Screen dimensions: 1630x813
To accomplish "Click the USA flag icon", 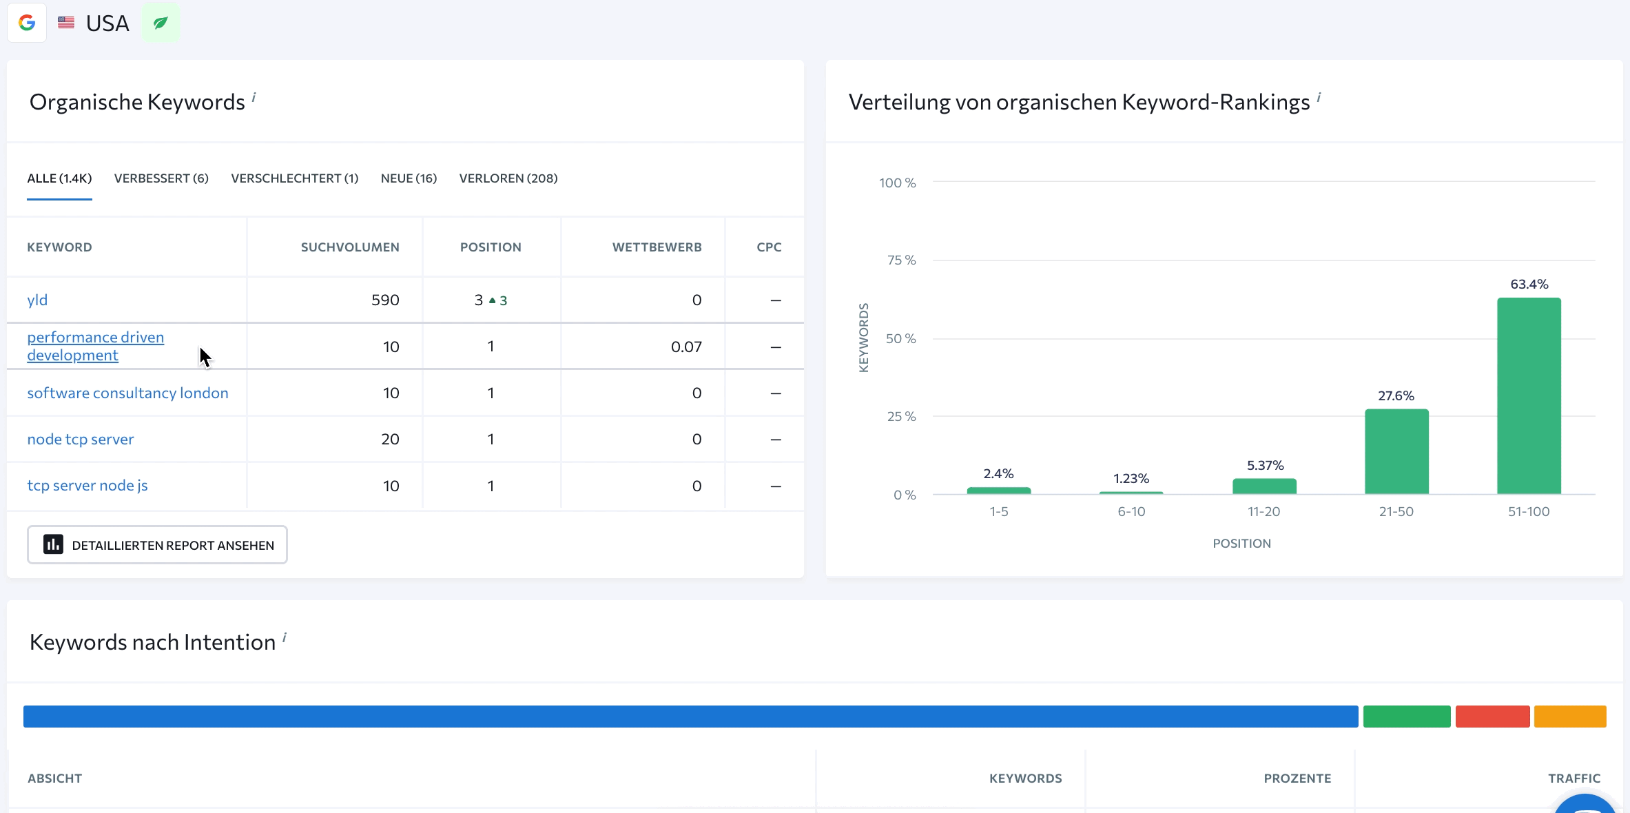I will [66, 23].
